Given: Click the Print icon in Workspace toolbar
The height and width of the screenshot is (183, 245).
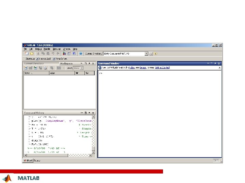Looking at the screenshot, I should (x=45, y=68).
